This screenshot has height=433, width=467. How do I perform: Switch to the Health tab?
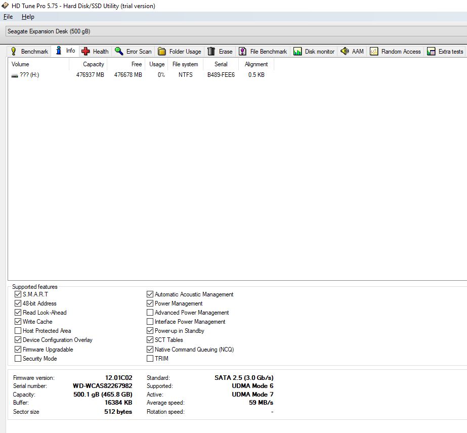point(95,51)
